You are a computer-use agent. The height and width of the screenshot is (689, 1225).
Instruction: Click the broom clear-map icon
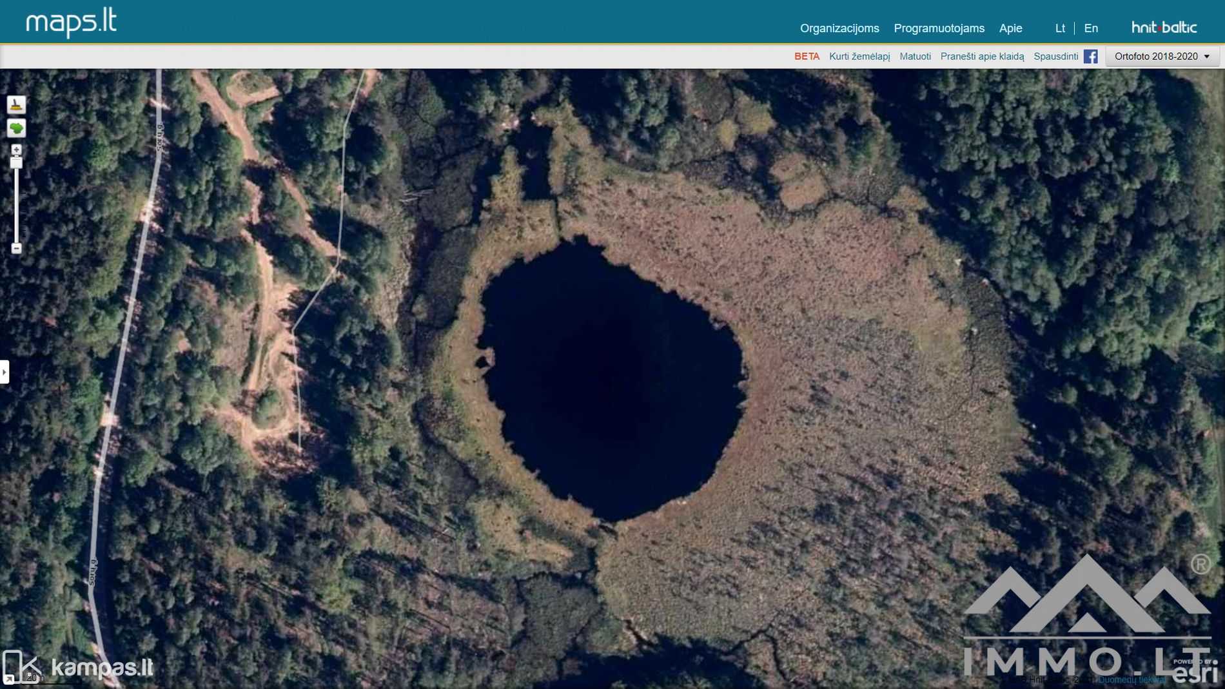16,104
